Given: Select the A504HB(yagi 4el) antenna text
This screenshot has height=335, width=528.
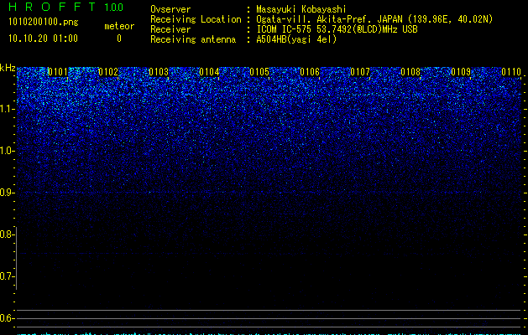Looking at the screenshot, I should (x=296, y=39).
